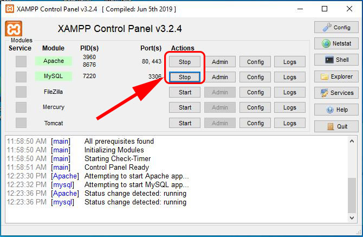Stop the MySQL module

coord(185,77)
